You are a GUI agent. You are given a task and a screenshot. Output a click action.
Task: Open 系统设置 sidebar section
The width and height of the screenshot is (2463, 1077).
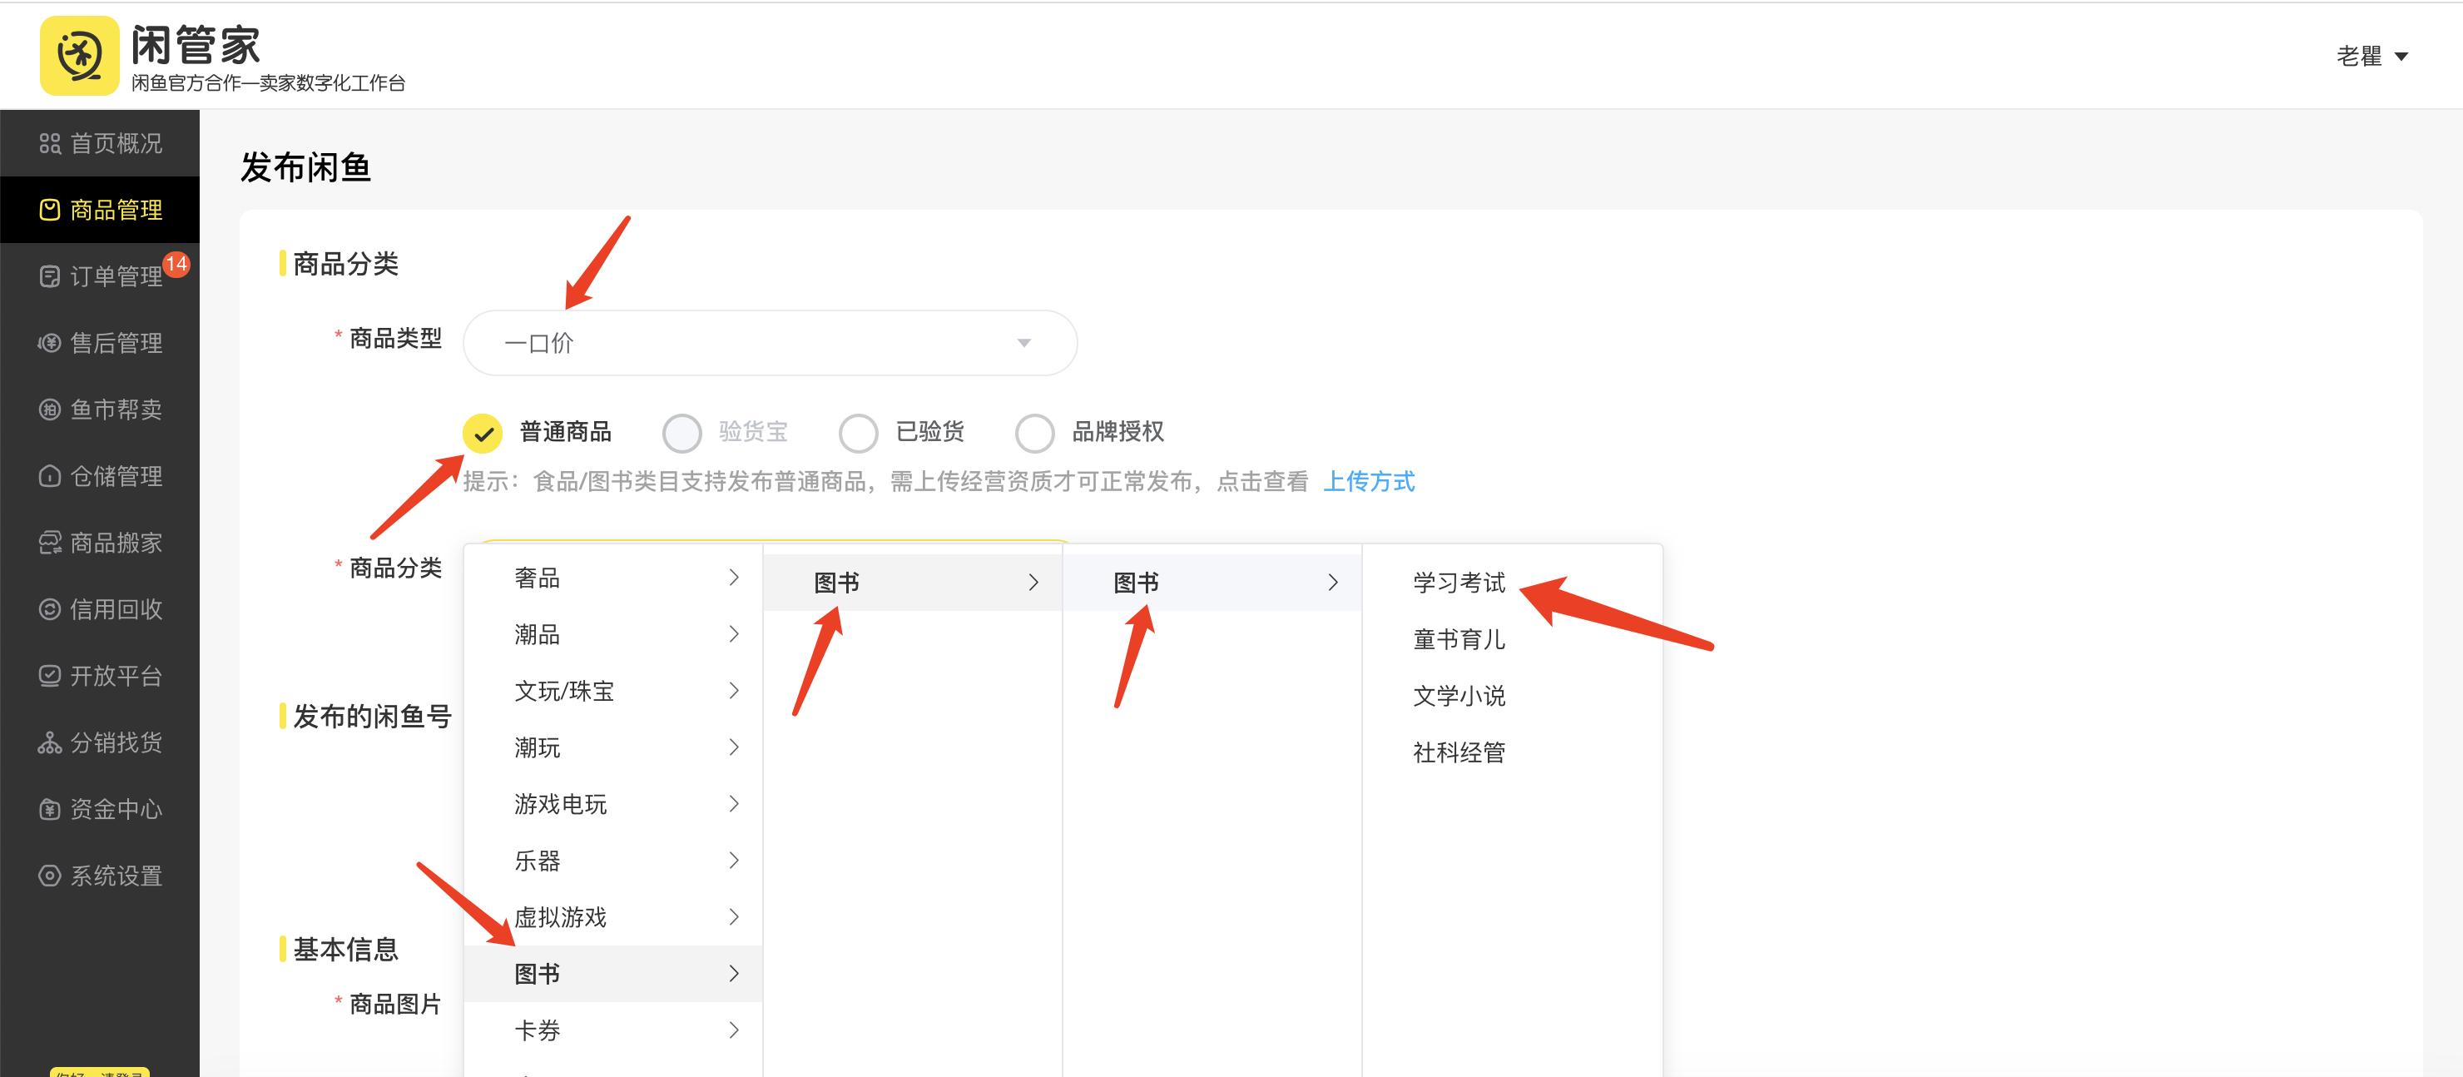pos(100,876)
